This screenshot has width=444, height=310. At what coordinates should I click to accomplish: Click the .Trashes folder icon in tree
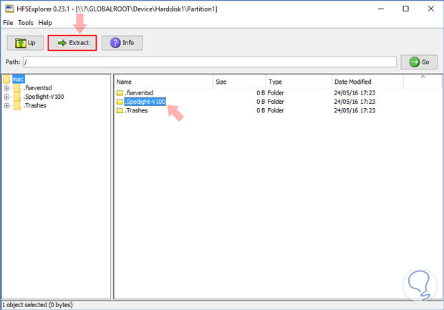point(17,105)
